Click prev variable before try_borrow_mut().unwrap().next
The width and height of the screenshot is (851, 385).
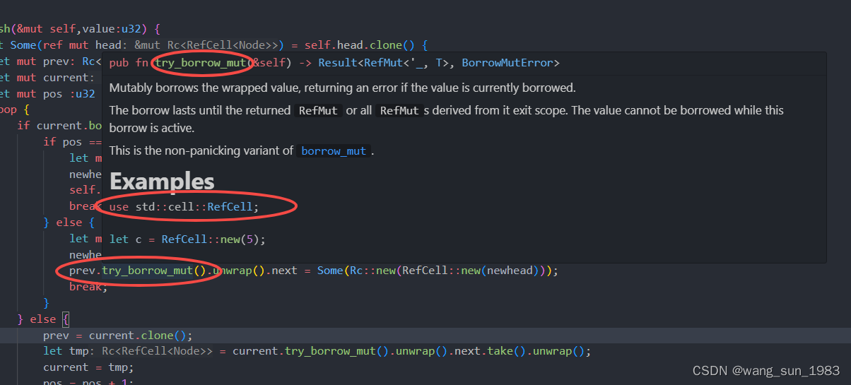82,271
